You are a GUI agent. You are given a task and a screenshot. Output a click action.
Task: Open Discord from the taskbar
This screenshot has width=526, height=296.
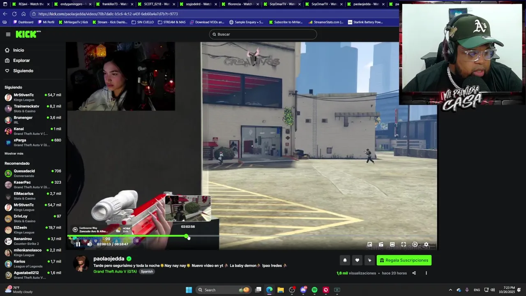(x=303, y=290)
